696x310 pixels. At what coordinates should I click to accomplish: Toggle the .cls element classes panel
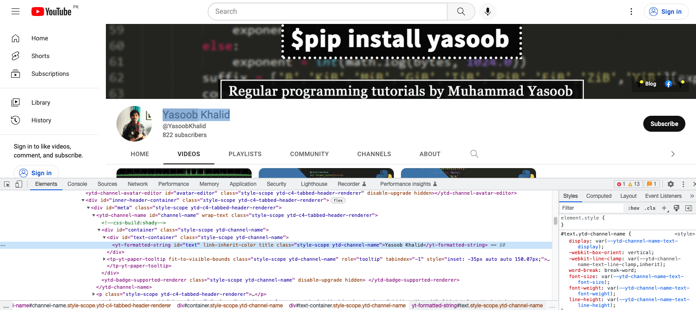(650, 208)
